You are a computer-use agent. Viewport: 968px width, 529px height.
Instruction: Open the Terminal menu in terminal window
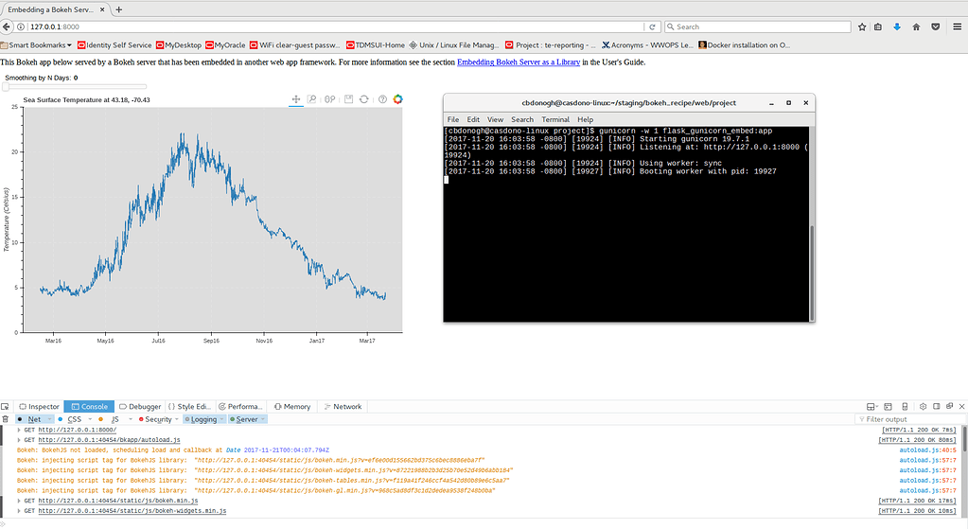[555, 120]
